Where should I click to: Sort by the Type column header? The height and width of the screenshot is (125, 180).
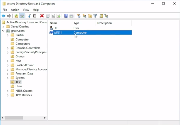[x=84, y=23]
